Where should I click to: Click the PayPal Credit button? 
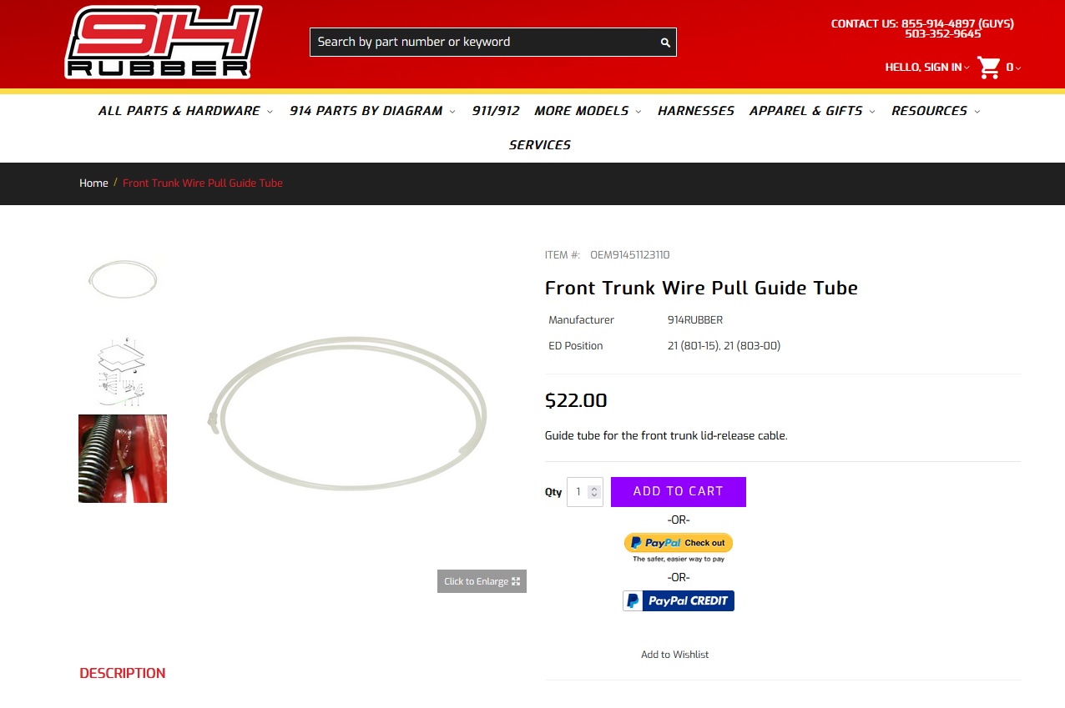pos(679,600)
